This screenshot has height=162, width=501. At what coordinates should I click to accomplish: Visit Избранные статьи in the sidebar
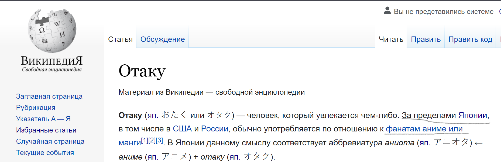pos(46,130)
